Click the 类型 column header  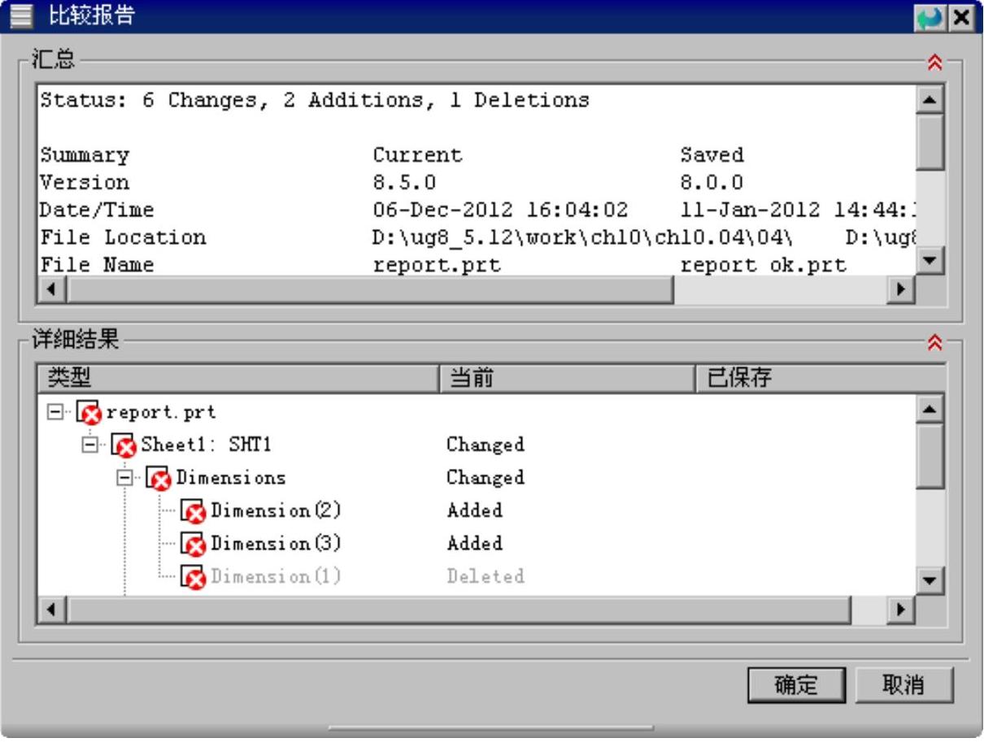pyautogui.click(x=237, y=378)
